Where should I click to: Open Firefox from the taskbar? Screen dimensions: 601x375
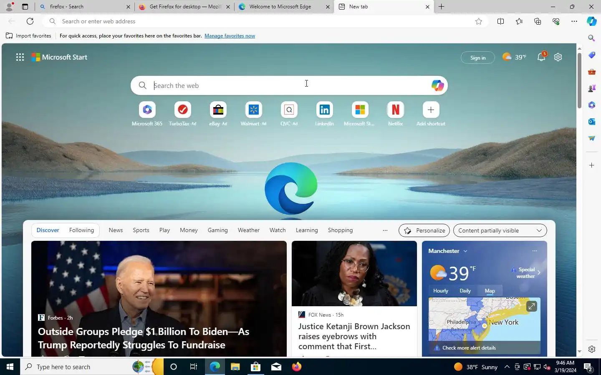click(297, 367)
